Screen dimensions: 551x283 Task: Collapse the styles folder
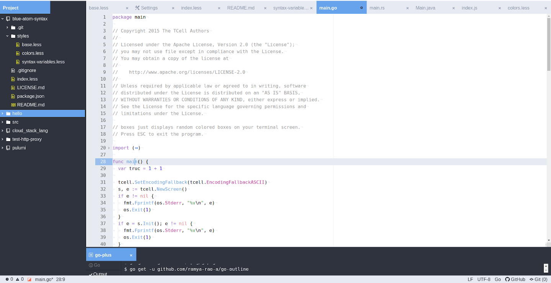click(x=7, y=36)
